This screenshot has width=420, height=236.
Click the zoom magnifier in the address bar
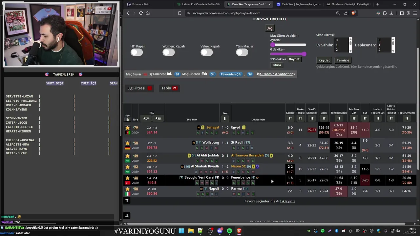[338, 13]
